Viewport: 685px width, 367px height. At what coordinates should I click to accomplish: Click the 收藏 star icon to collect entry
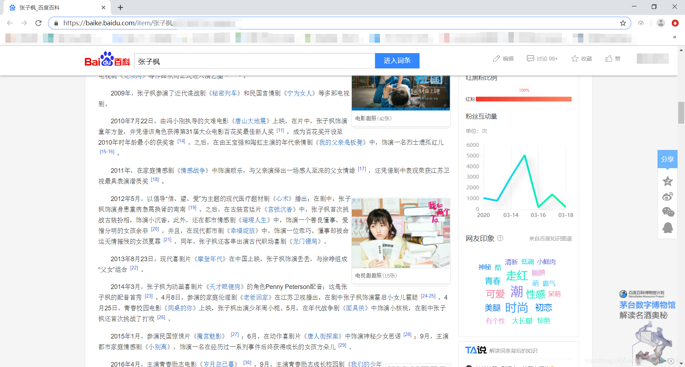click(574, 58)
